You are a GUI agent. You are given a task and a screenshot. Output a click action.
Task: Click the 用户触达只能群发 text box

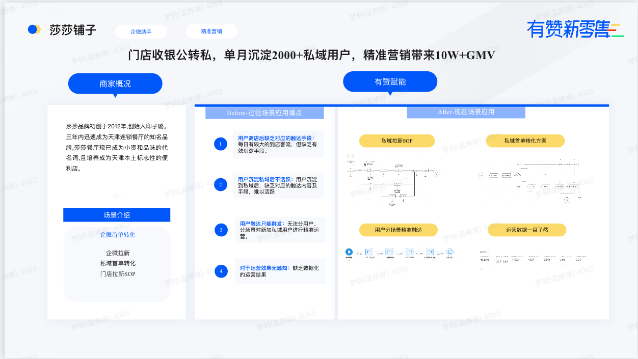point(280,230)
